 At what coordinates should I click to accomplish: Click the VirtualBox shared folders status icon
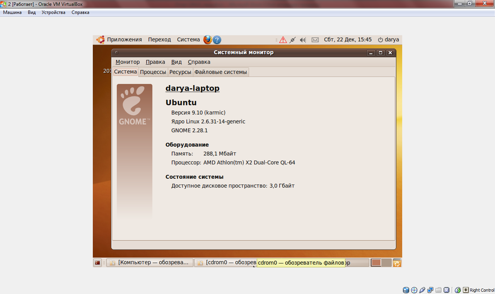point(438,290)
